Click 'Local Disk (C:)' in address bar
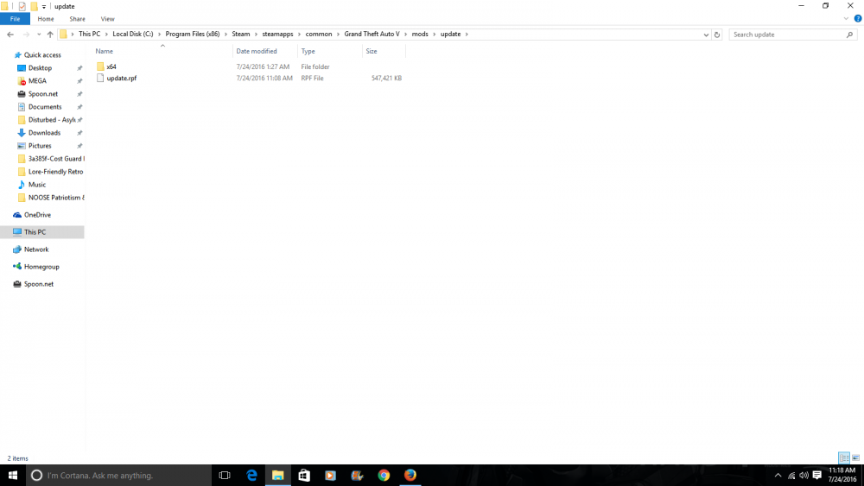This screenshot has width=864, height=486. click(x=133, y=35)
